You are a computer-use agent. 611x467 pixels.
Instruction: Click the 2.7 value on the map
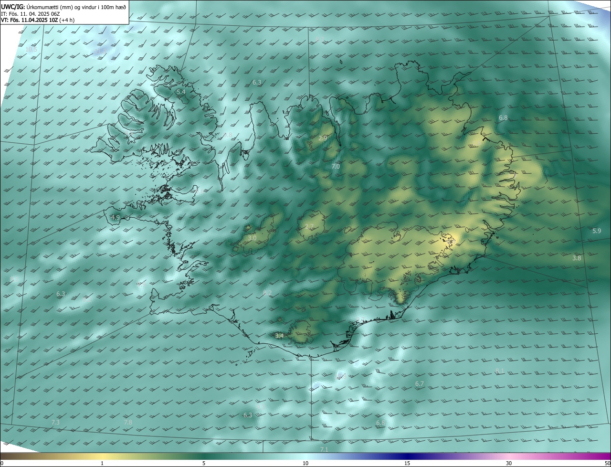pos(309,226)
